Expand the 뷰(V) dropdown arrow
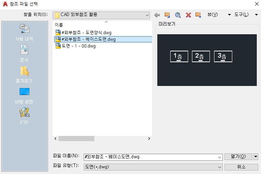This screenshot has height=174, width=261. [229, 15]
